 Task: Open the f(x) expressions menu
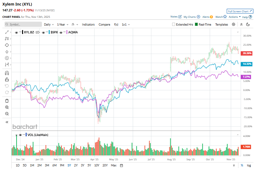pyautogui.click(x=116, y=25)
